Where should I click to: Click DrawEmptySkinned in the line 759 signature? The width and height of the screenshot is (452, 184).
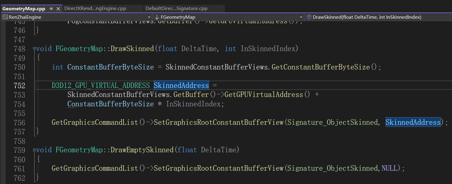coord(142,150)
